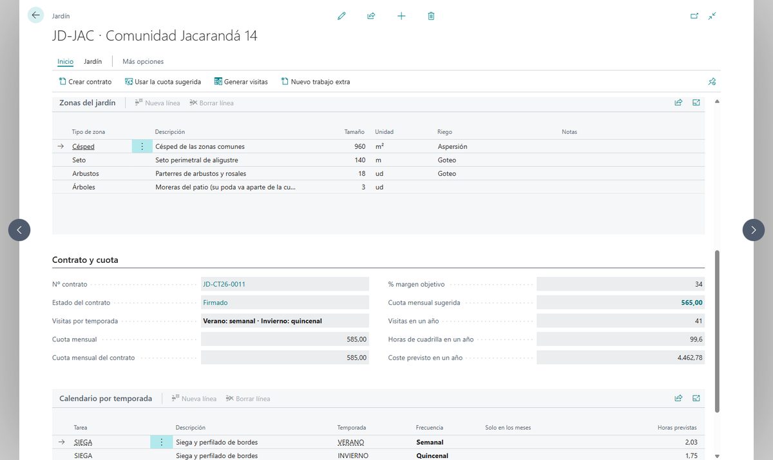Click scroll-up arrow of the page scrollbar

click(x=717, y=101)
